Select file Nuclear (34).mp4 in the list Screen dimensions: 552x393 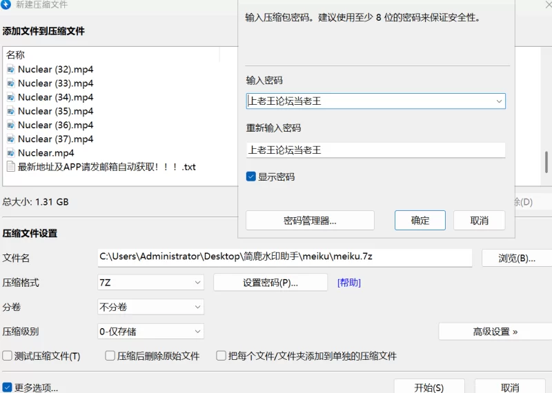56,97
